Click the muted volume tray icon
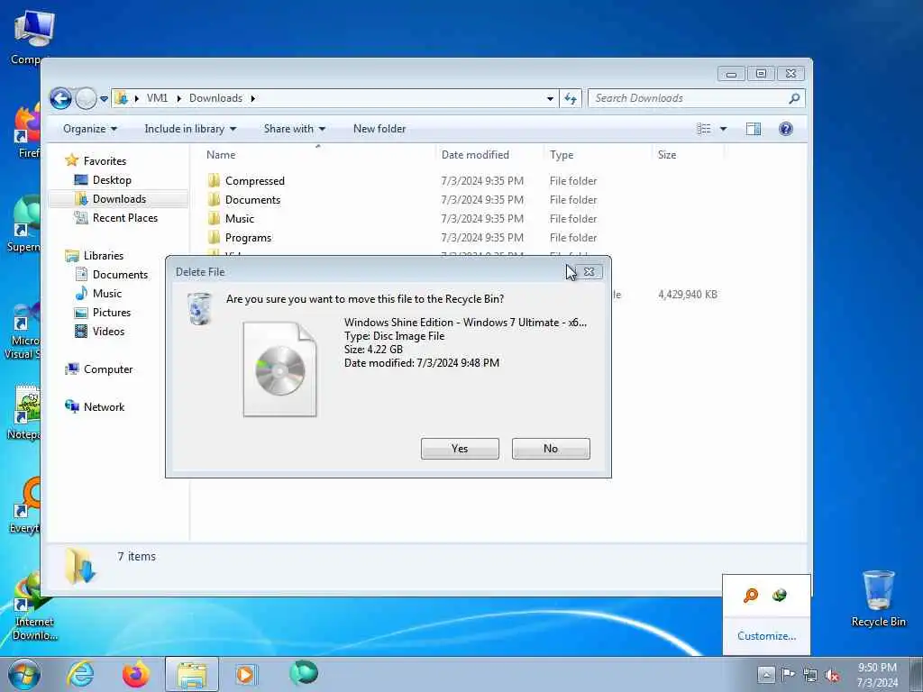The height and width of the screenshot is (692, 923). pyautogui.click(x=832, y=675)
